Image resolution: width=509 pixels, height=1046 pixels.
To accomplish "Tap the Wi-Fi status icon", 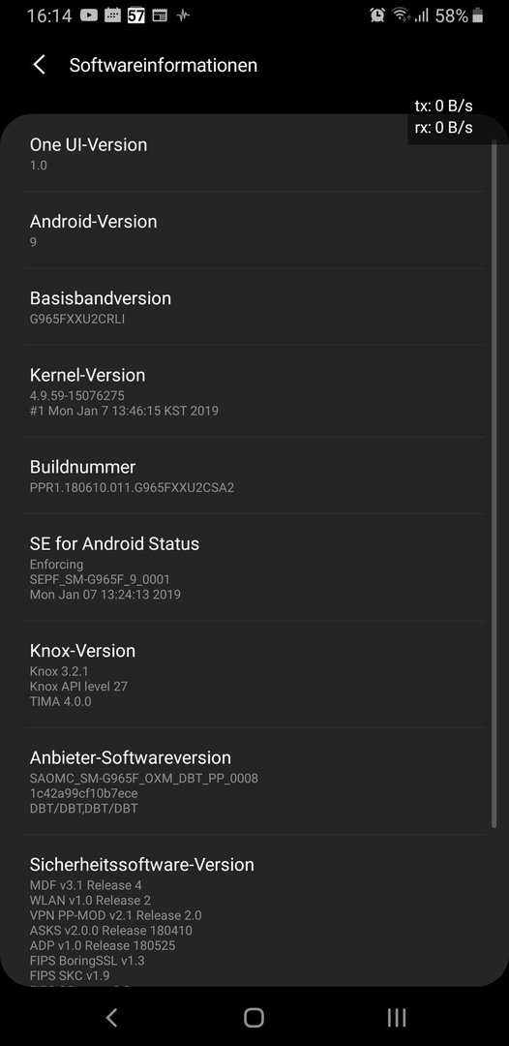I will (401, 15).
